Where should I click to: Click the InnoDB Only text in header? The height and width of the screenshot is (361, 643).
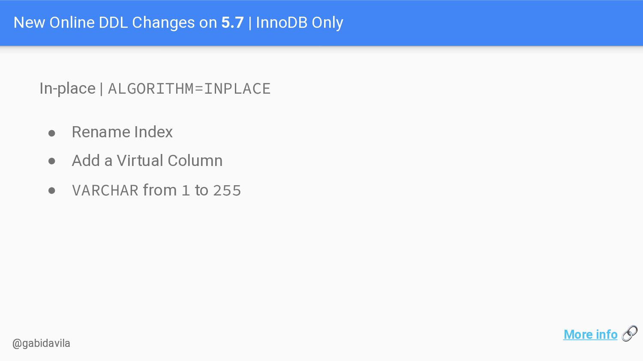coord(300,23)
